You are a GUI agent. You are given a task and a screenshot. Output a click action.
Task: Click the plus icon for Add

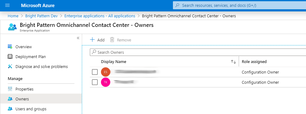pos(92,40)
